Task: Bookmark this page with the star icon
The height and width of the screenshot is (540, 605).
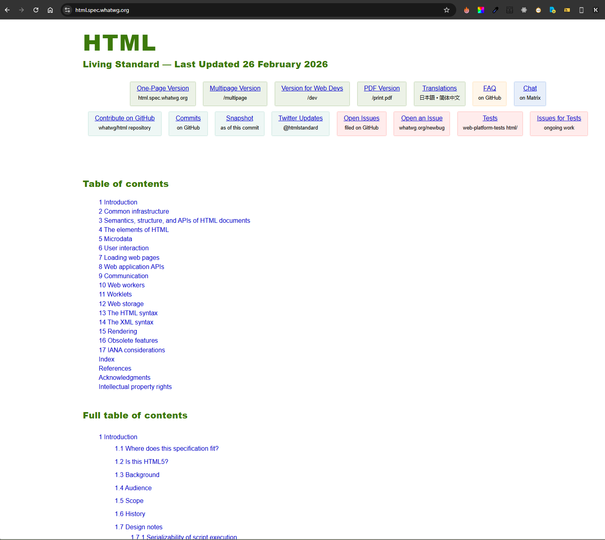Action: (x=447, y=10)
